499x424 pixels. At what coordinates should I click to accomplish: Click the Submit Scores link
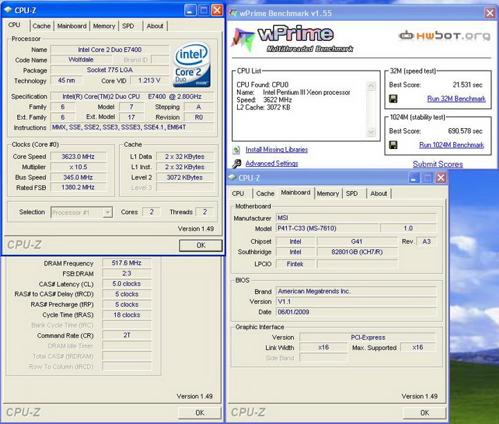tap(438, 164)
